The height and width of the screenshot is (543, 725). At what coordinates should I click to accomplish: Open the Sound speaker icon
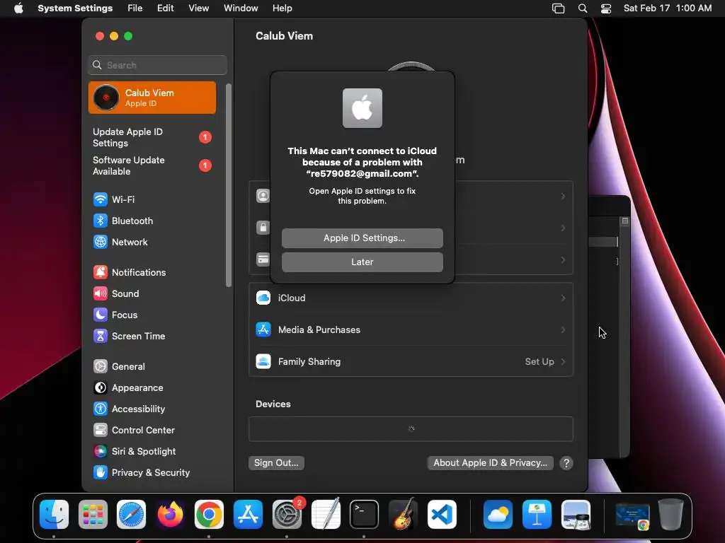(101, 293)
